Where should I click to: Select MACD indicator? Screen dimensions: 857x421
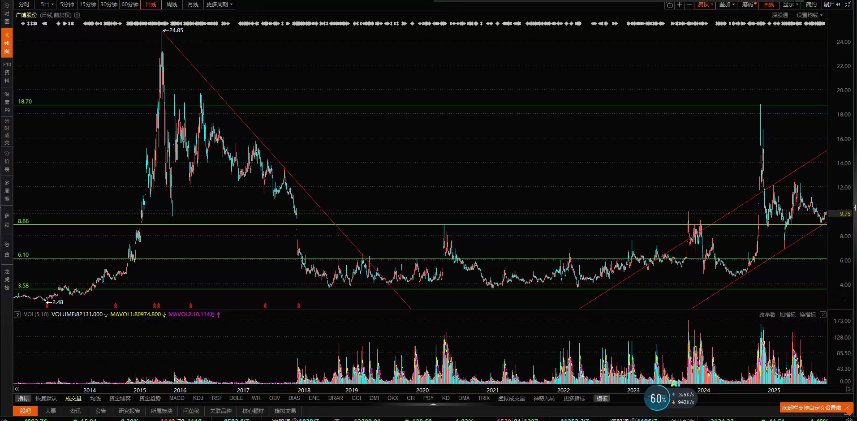pos(177,398)
